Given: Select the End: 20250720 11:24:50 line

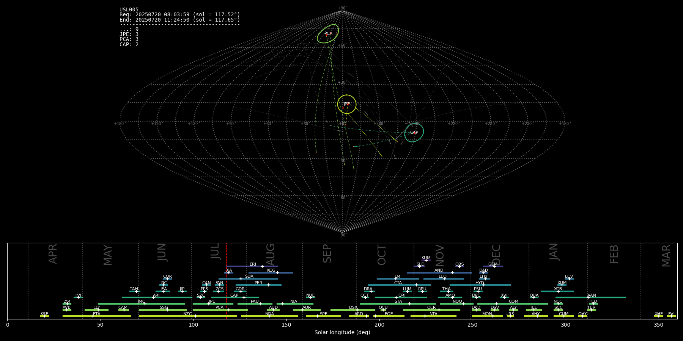Looking at the screenshot, I should pyautogui.click(x=180, y=20).
